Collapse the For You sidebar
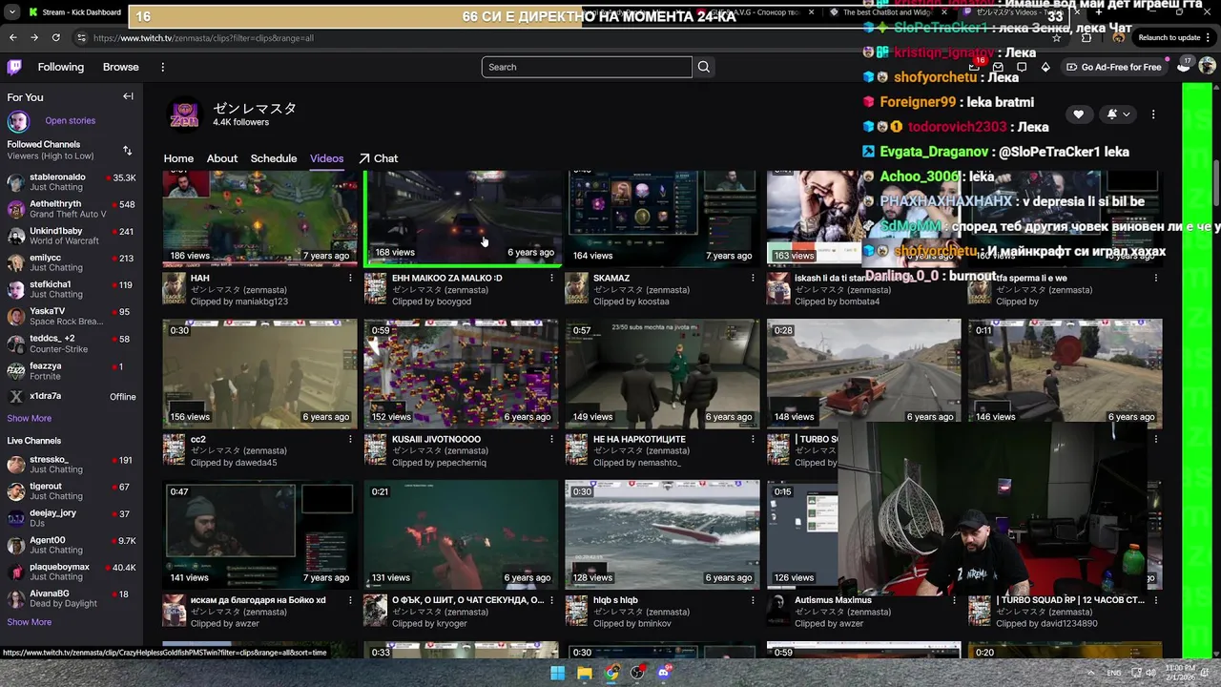 point(128,96)
